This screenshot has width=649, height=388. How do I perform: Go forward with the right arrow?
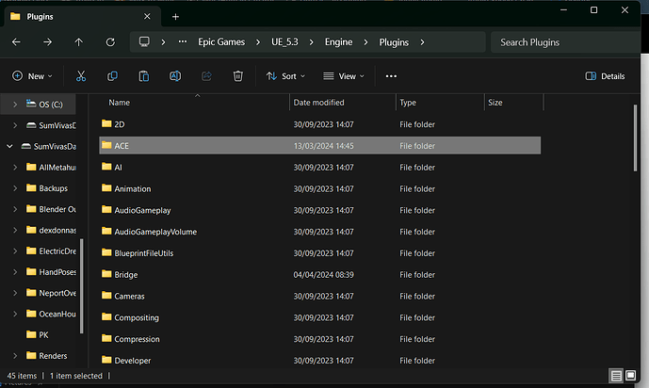coord(48,41)
